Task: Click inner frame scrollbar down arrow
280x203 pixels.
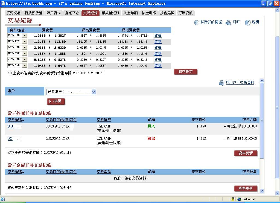Action: point(262,191)
